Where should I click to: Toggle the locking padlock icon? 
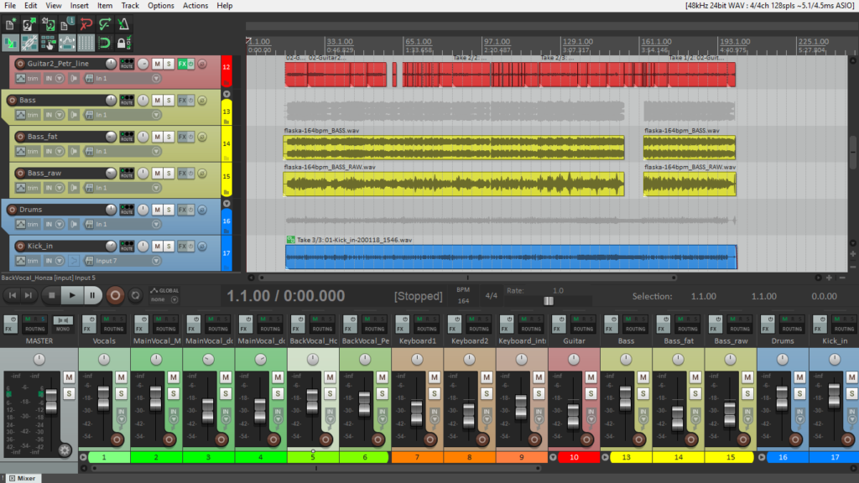123,42
